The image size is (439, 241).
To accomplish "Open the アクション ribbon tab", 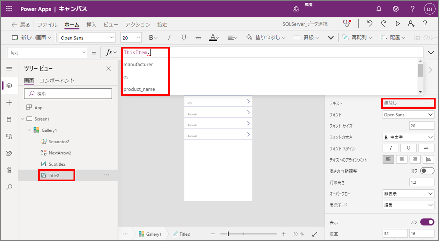I will (x=137, y=24).
